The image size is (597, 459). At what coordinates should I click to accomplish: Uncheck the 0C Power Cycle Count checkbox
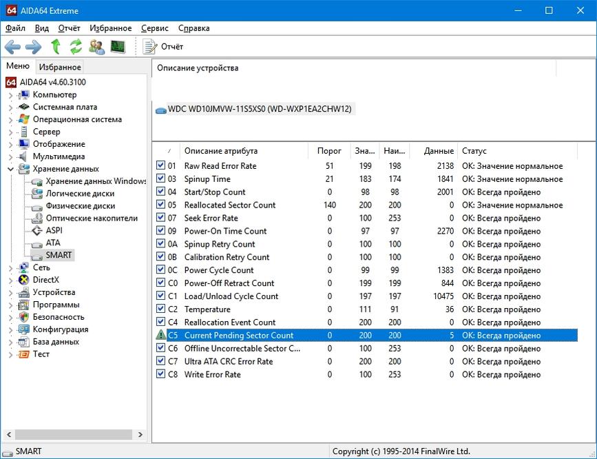coord(160,269)
